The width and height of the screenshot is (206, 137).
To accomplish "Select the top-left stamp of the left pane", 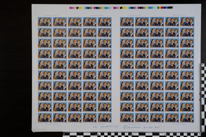I will (45, 22).
